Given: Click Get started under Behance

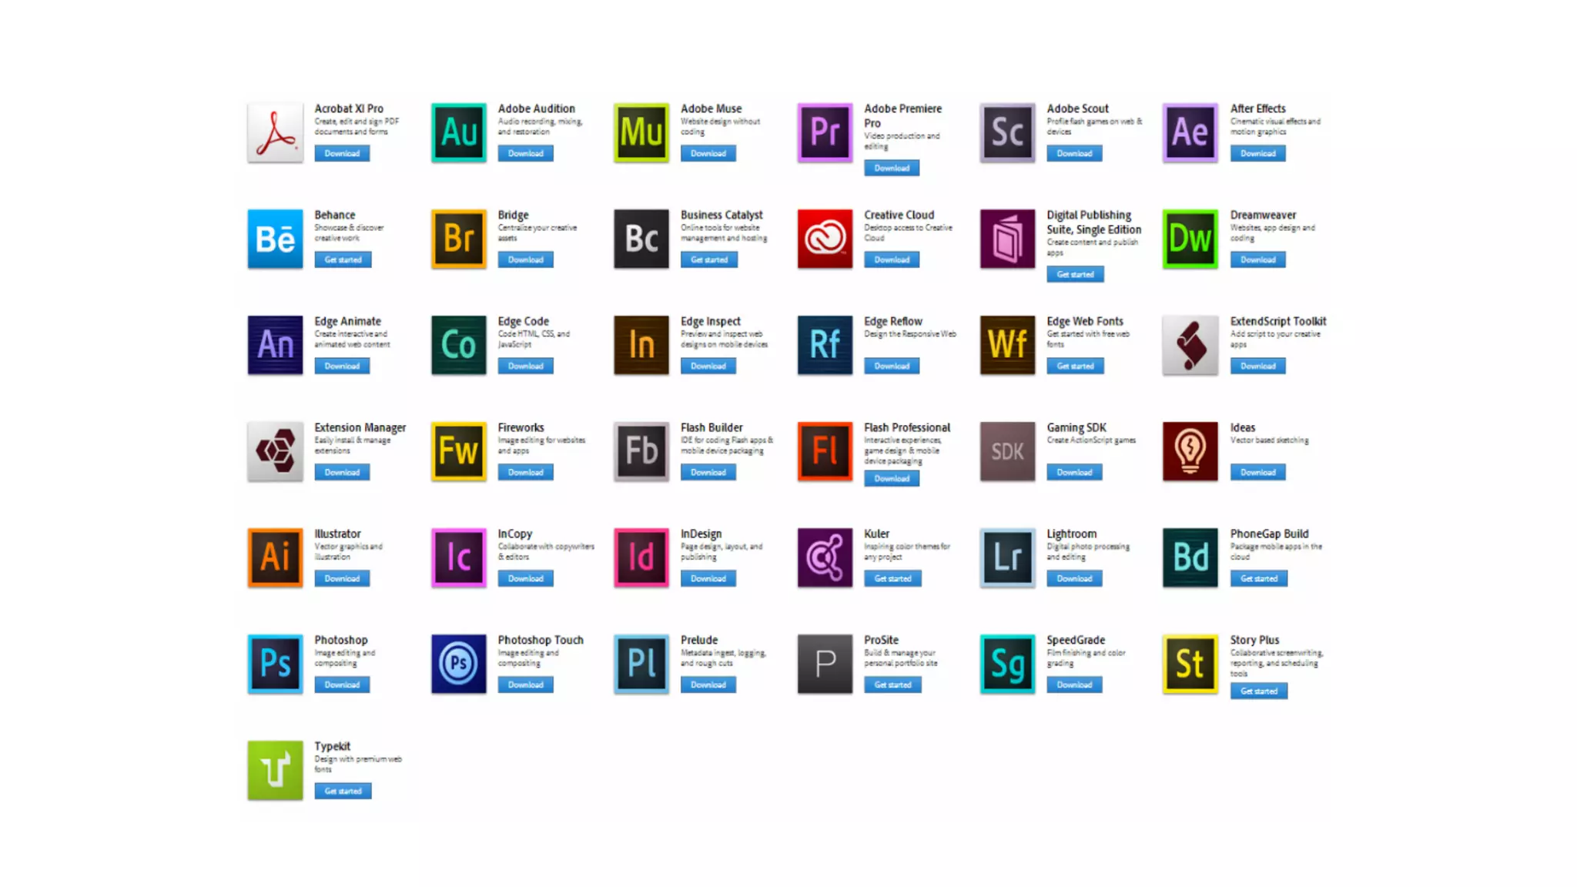Looking at the screenshot, I should pos(343,260).
